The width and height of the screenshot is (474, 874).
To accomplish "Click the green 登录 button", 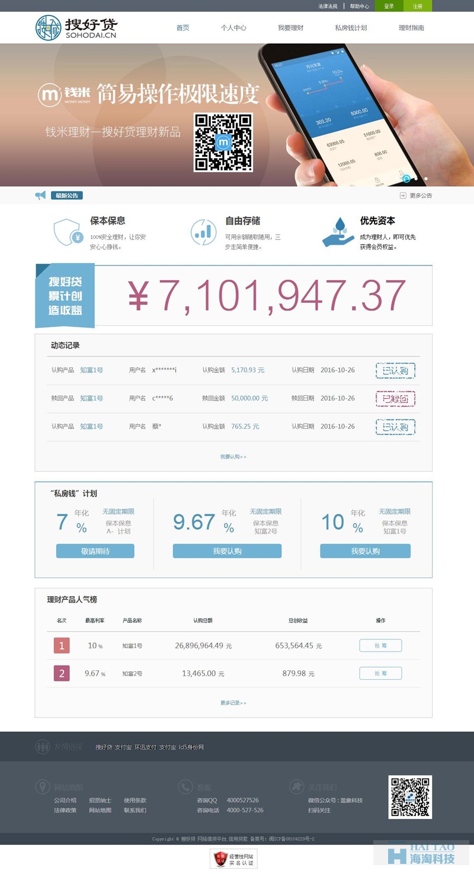I will pos(389,6).
